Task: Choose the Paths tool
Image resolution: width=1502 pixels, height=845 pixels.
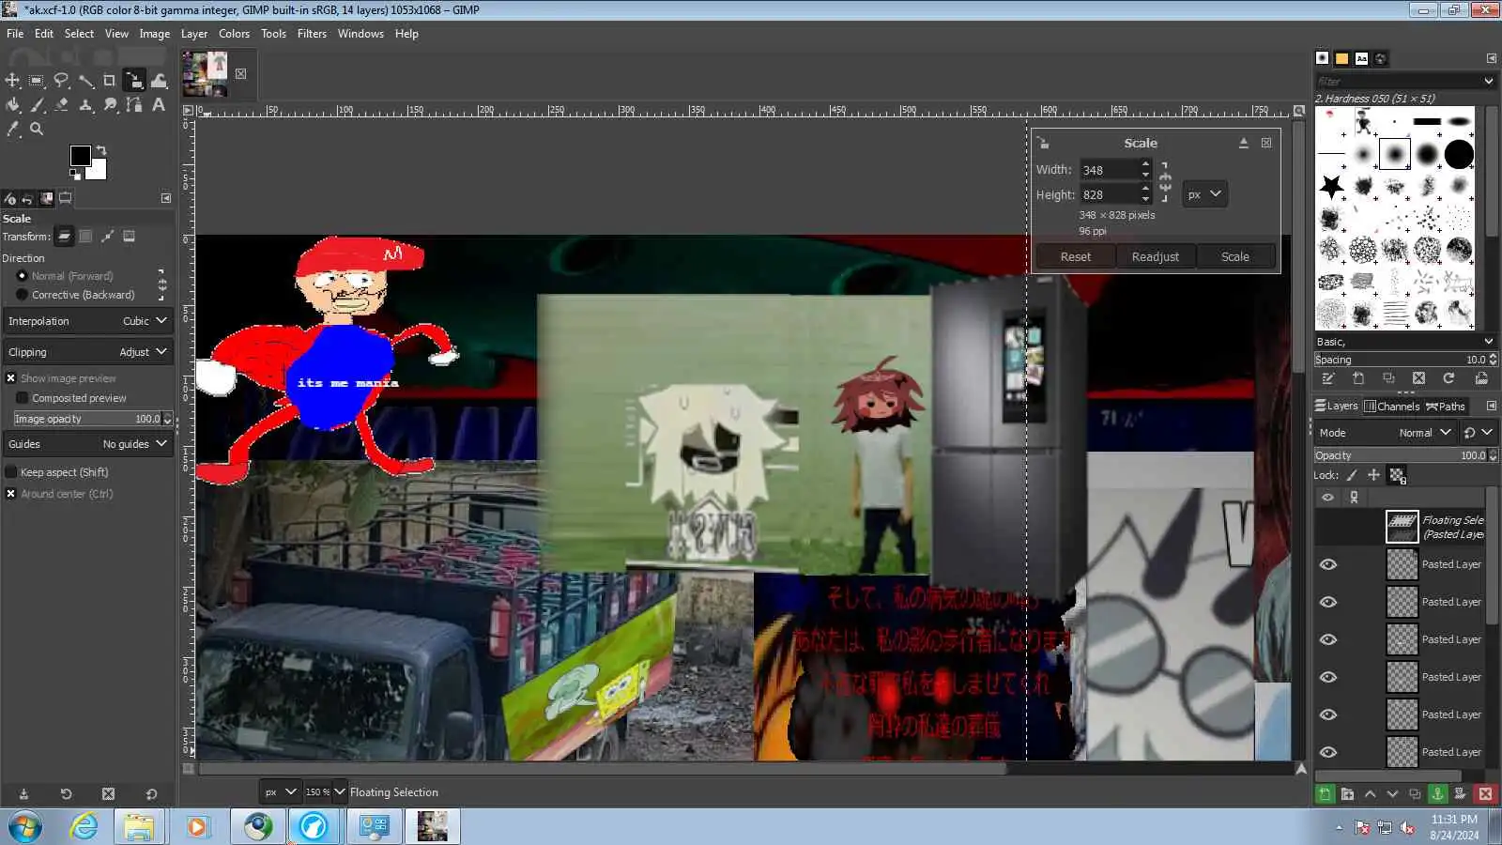Action: (x=134, y=105)
